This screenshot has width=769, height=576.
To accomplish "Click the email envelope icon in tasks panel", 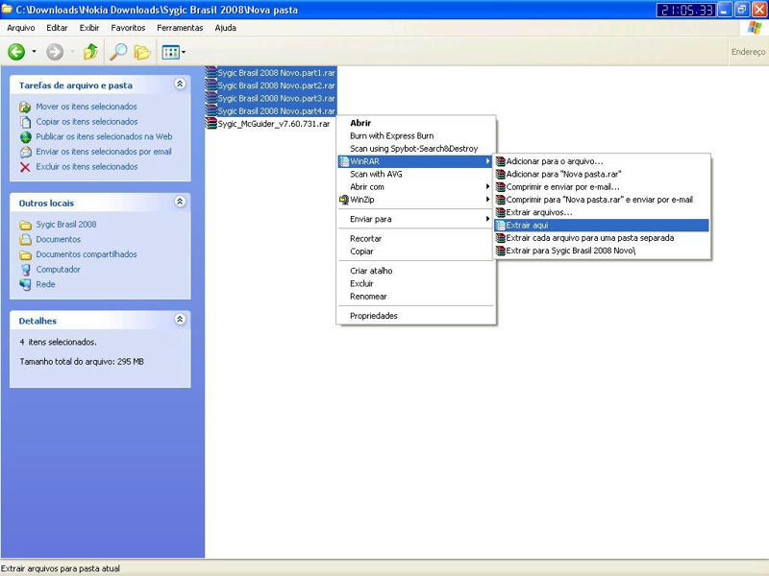I will [x=26, y=152].
